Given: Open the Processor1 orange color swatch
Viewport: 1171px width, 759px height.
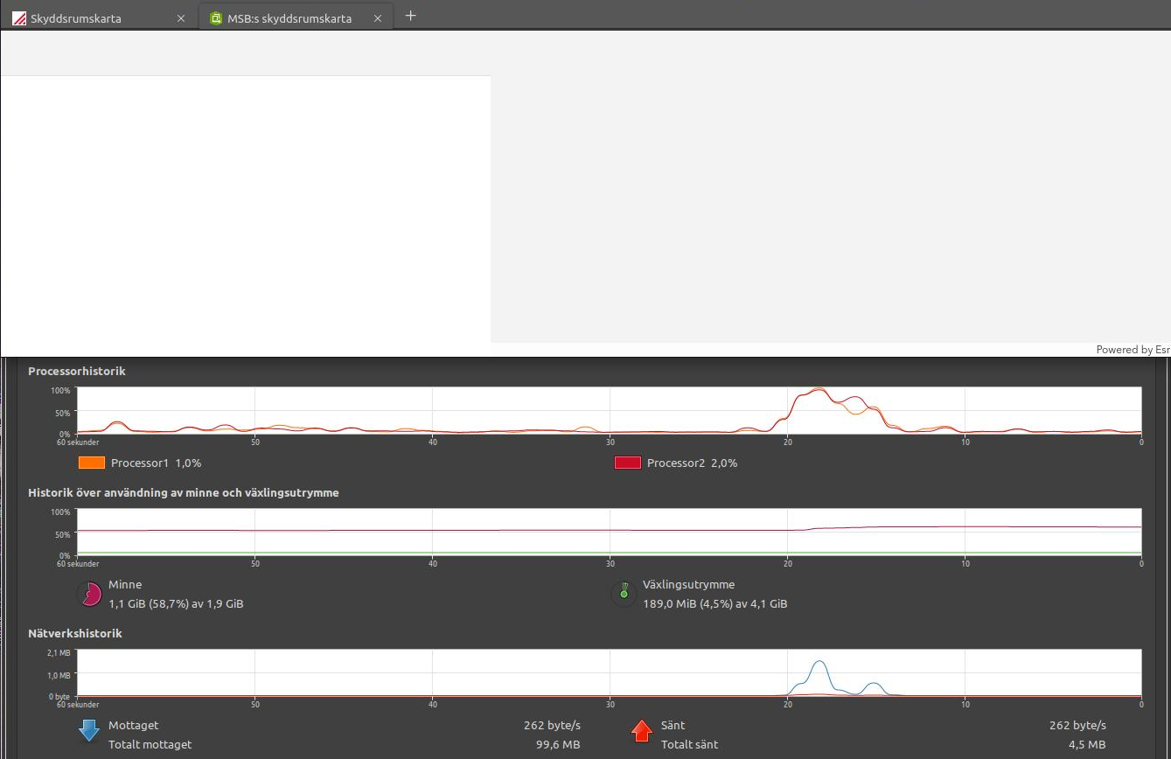Looking at the screenshot, I should point(92,463).
